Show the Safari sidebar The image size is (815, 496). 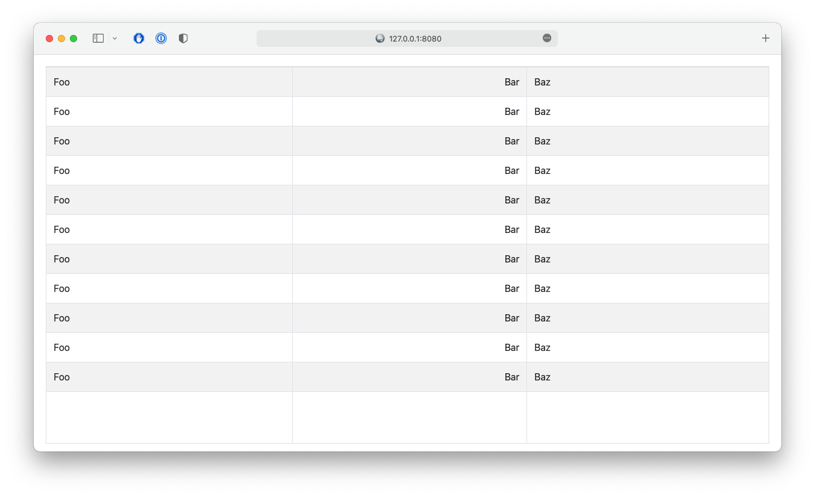(98, 39)
